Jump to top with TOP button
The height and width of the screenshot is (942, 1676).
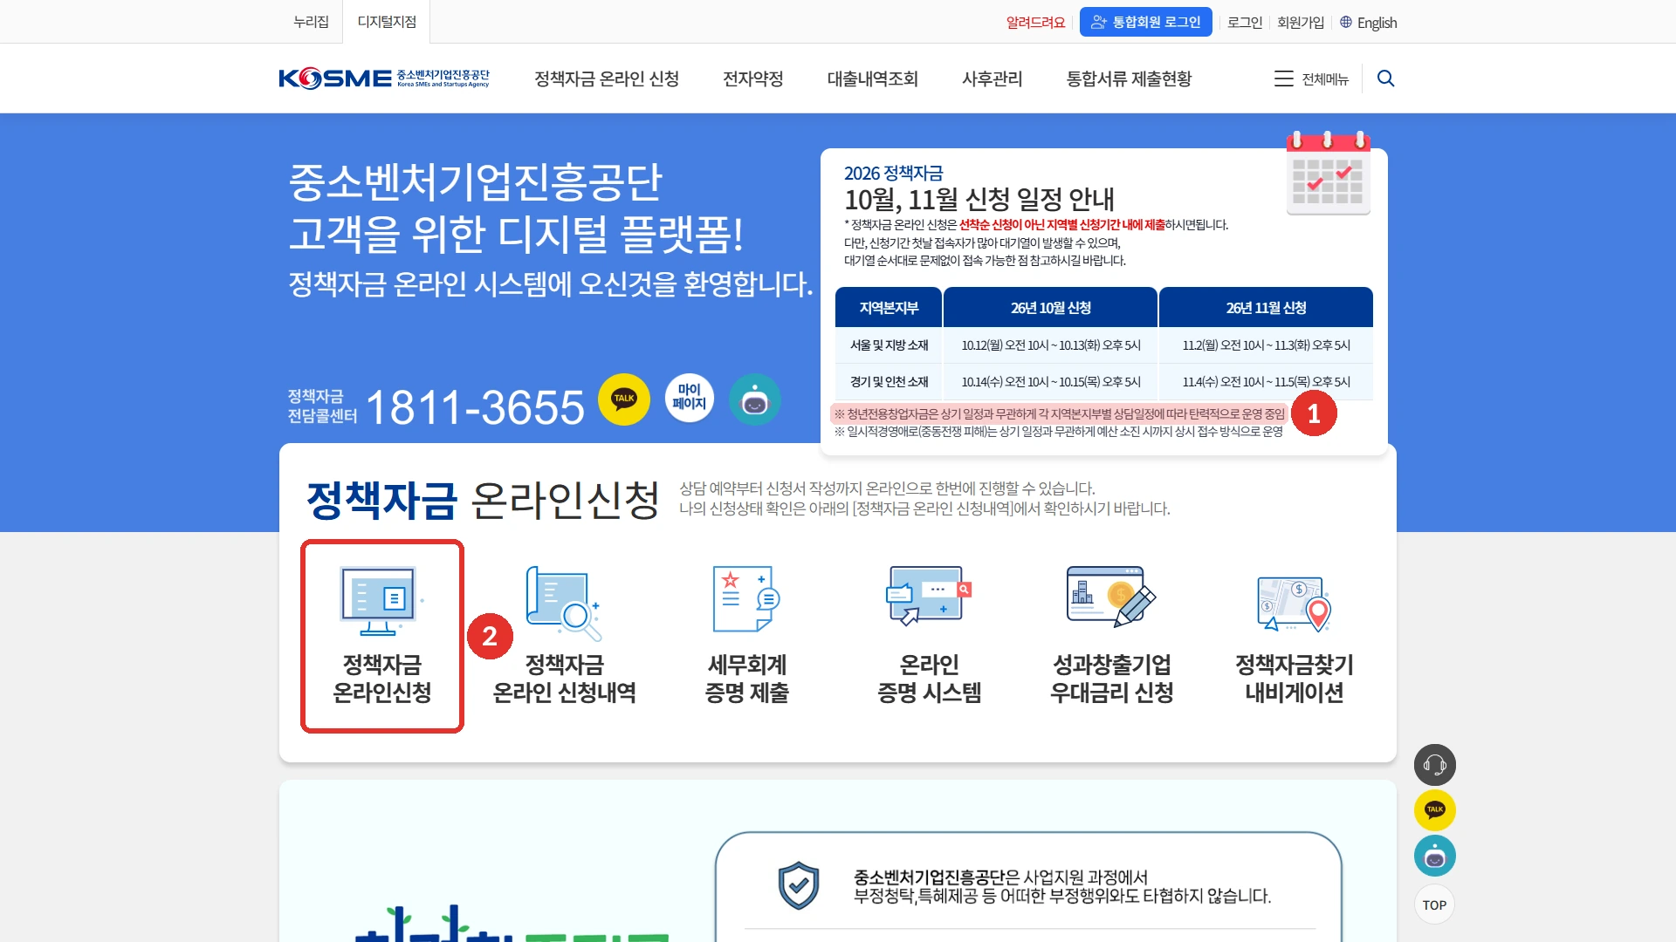point(1435,904)
